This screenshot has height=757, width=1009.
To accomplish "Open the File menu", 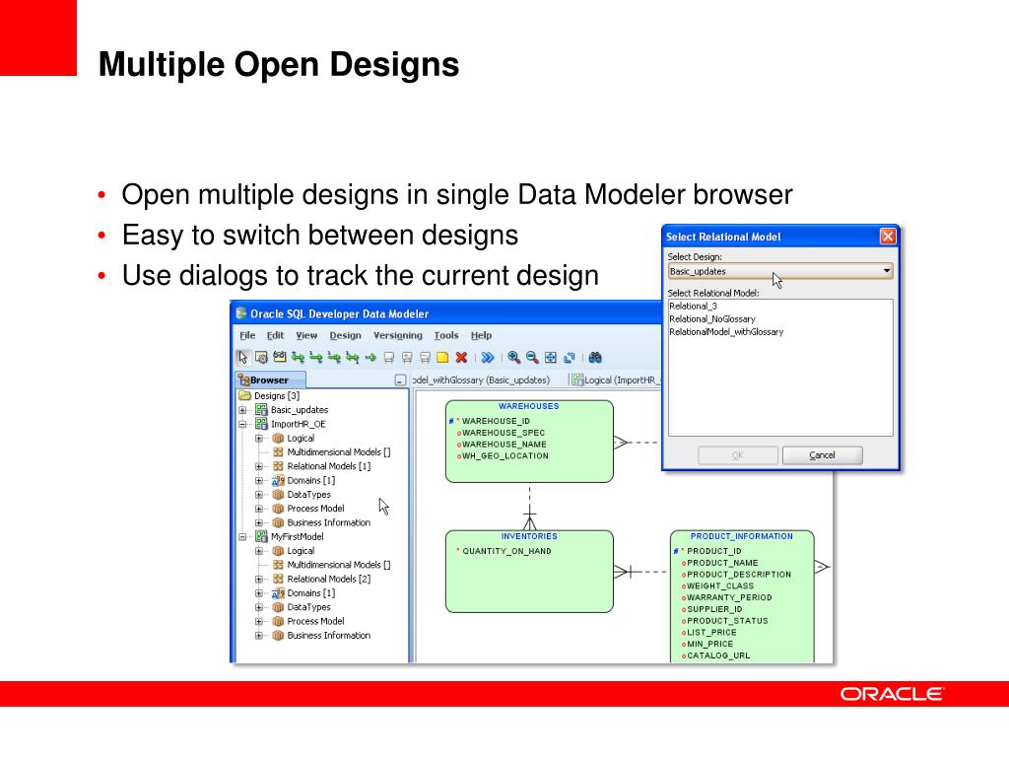I will coord(247,335).
